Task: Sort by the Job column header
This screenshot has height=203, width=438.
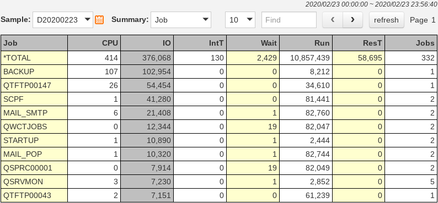Action: [x=34, y=43]
